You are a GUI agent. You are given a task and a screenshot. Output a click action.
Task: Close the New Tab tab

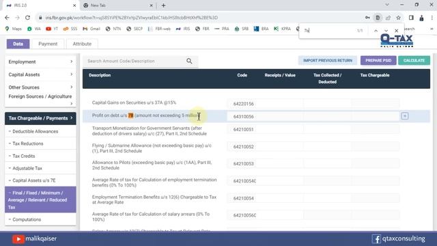point(152,5)
